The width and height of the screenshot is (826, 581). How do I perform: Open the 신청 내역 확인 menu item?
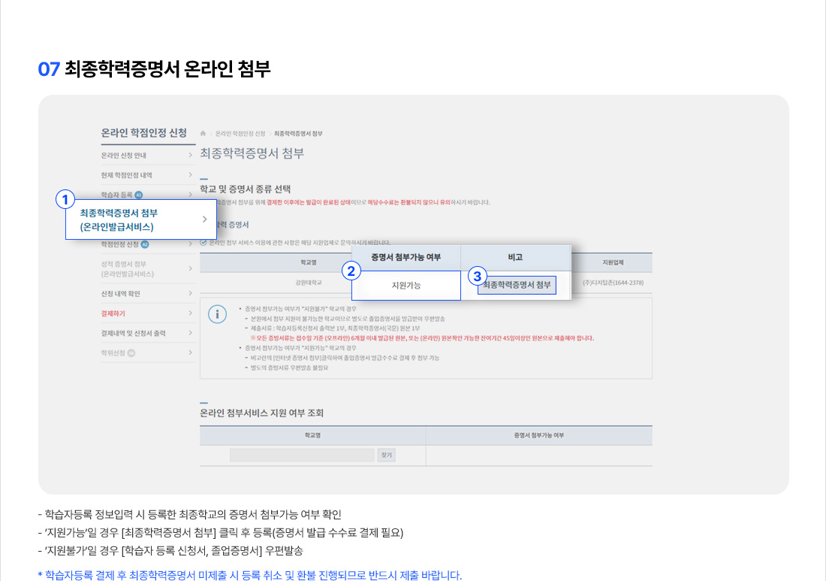click(x=146, y=294)
